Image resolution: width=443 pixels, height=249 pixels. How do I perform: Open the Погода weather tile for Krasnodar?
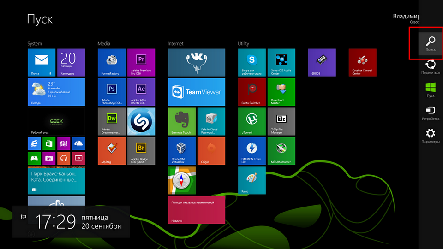coord(56,92)
